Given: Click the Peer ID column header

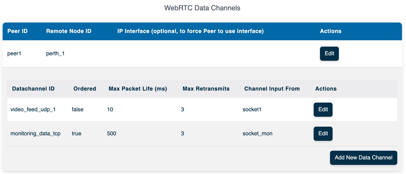Looking at the screenshot, I should 18,31.
